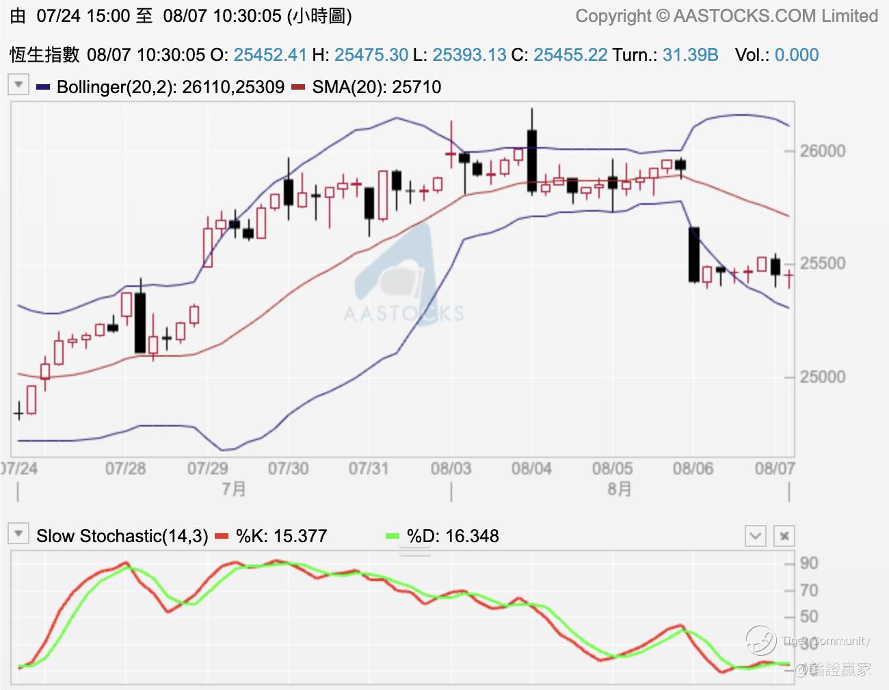The width and height of the screenshot is (889, 690).
Task: Click the 07/31 date axis label
Action: click(x=369, y=469)
